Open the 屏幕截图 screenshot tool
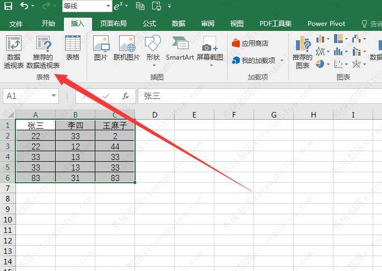The width and height of the screenshot is (382, 271). [210, 51]
